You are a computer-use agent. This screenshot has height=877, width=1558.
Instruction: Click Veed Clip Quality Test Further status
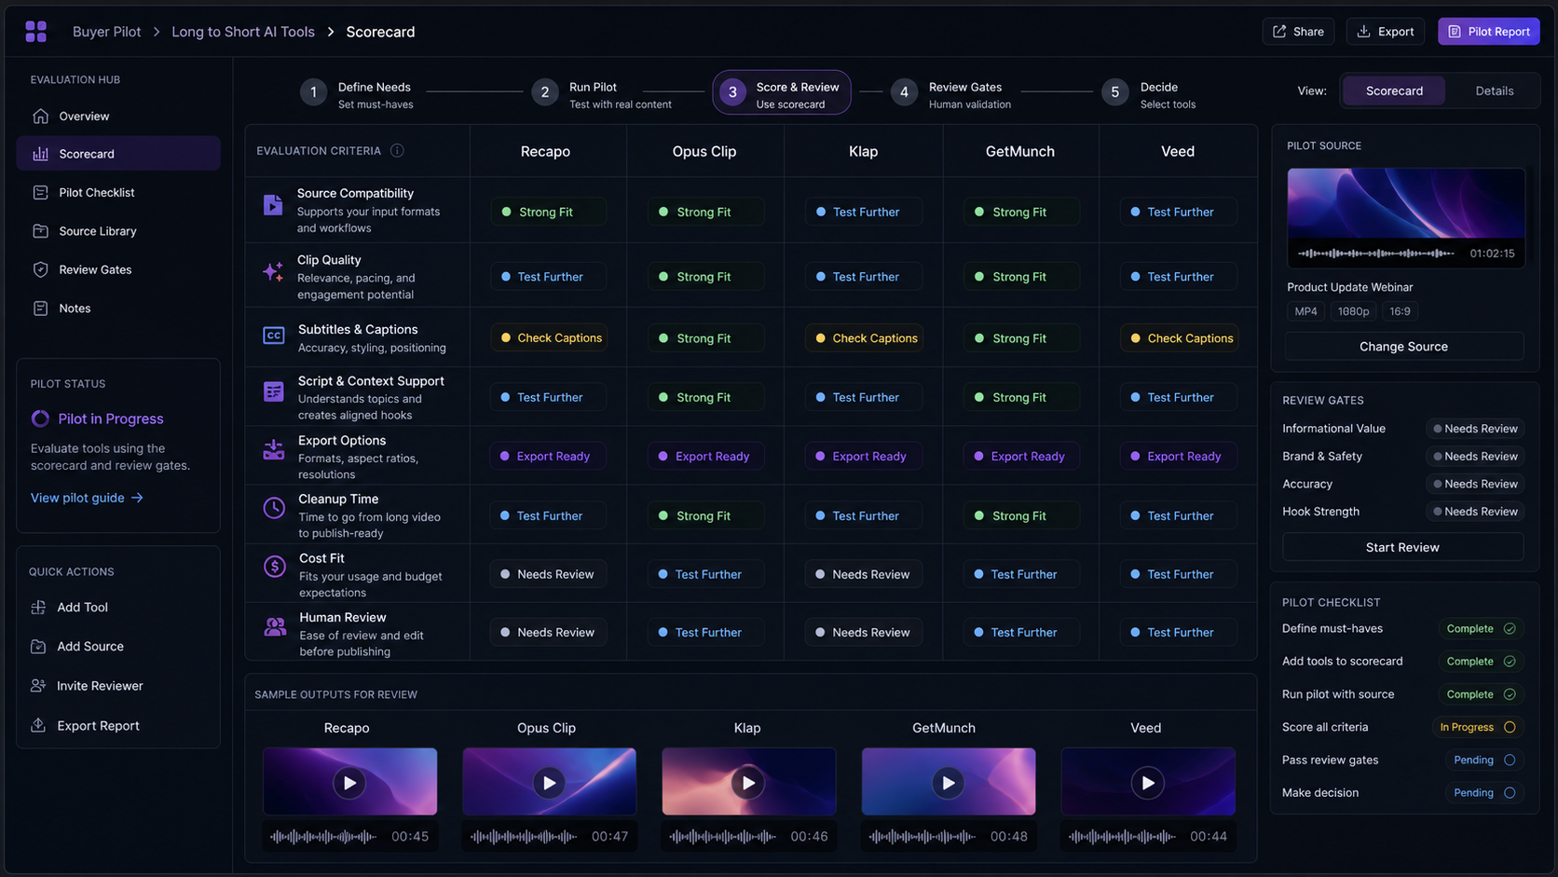(1178, 277)
